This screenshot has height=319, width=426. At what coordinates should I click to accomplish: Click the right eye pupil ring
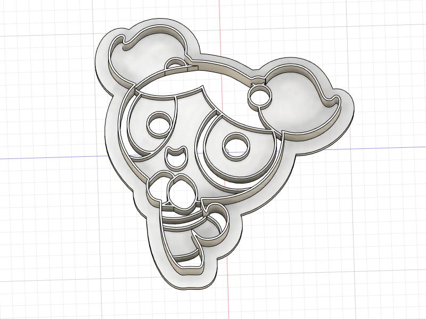tap(236, 147)
